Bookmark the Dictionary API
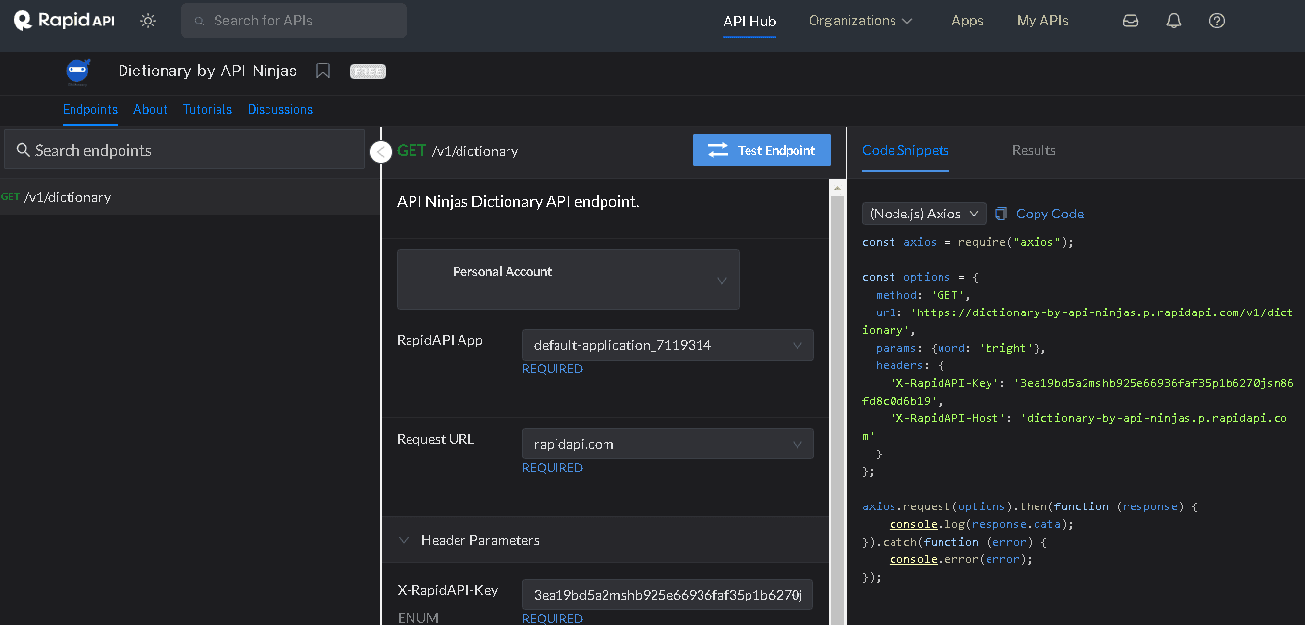The height and width of the screenshot is (625, 1305). [x=323, y=72]
